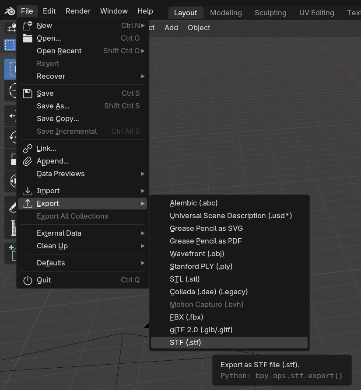361x390 pixels.
Task: Choose Open... in the File menu
Action: pos(82,38)
